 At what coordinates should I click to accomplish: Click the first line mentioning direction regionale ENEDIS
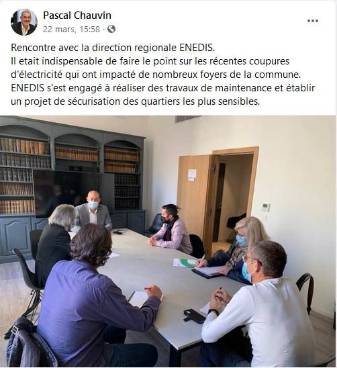[113, 48]
